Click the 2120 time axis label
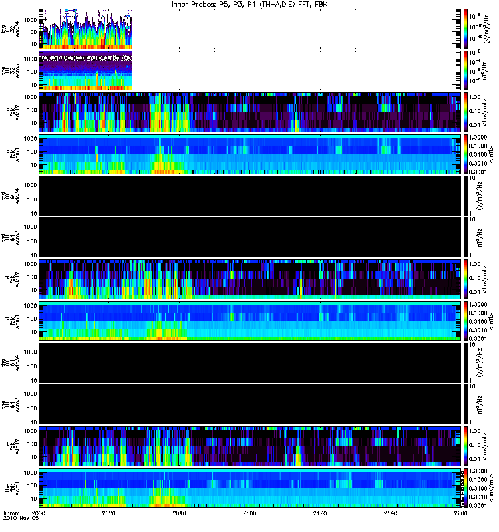 pos(320,513)
